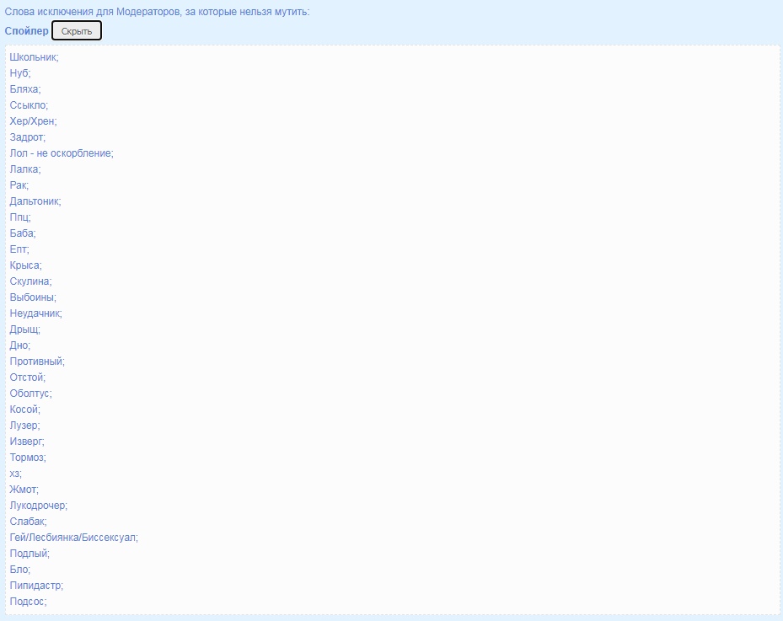This screenshot has height=621, width=783.
Task: Click the Крыса list entry
Action: [x=25, y=265]
